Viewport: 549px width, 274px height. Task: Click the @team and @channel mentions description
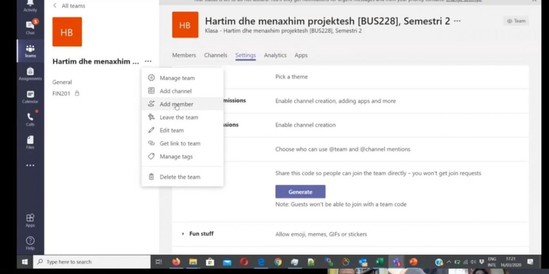[x=343, y=149]
